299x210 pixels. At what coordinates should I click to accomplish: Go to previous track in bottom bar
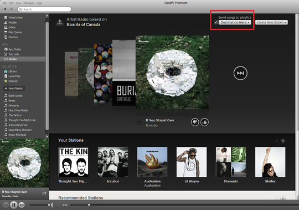tap(6, 205)
